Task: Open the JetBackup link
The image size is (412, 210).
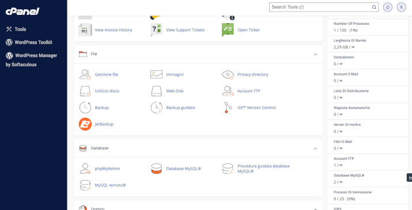Action: pos(104,124)
